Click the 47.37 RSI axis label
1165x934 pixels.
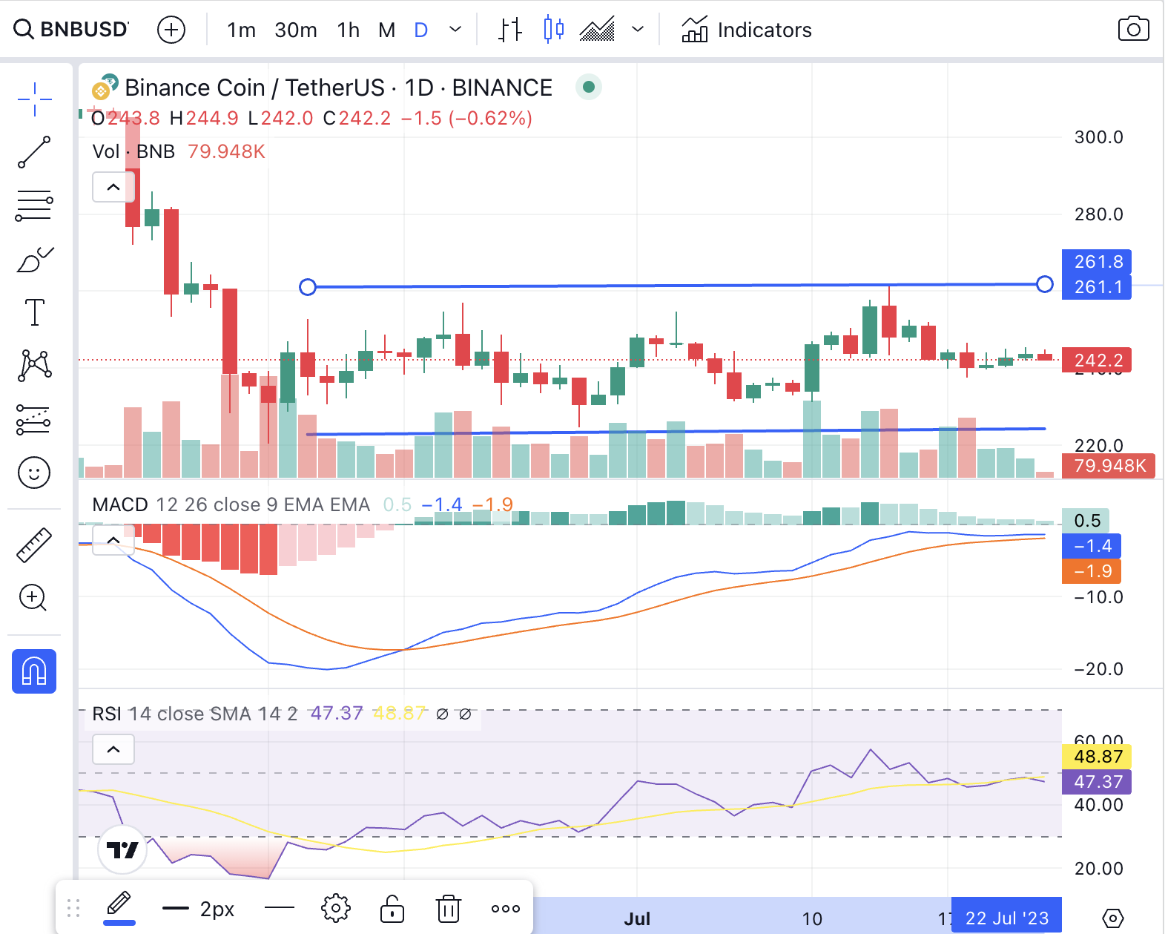click(x=1097, y=782)
